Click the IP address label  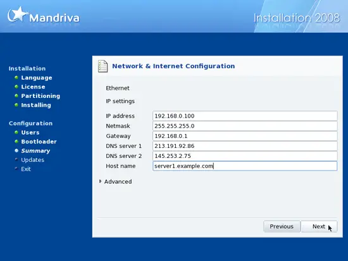click(x=120, y=116)
